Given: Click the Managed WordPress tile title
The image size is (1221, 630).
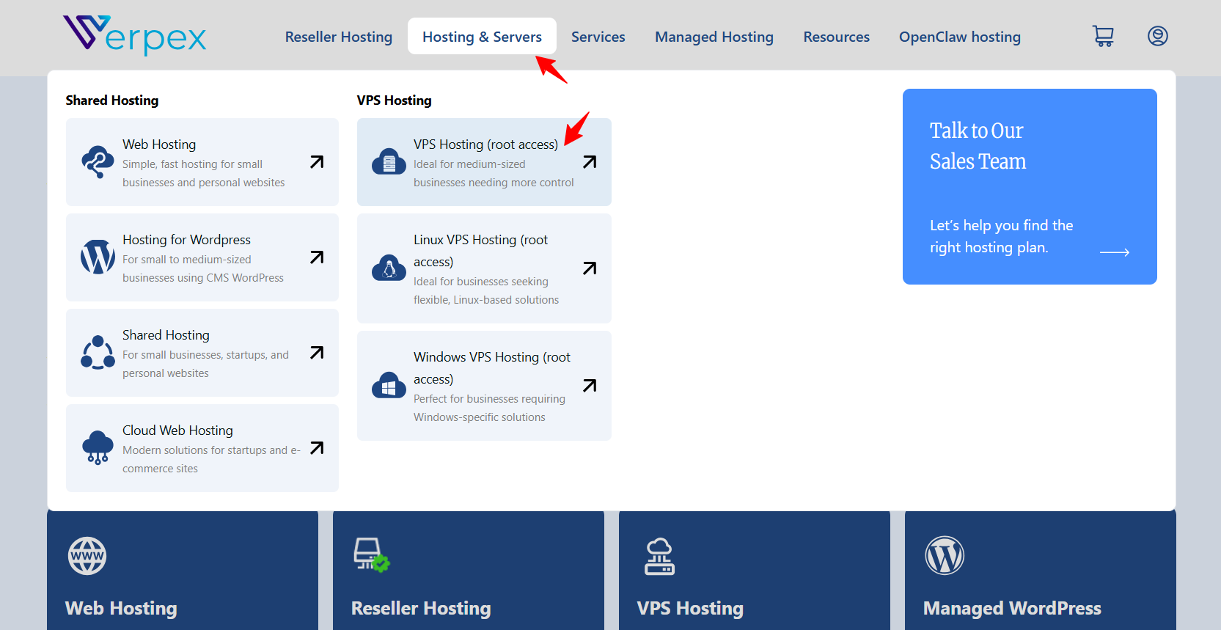Looking at the screenshot, I should [1012, 608].
